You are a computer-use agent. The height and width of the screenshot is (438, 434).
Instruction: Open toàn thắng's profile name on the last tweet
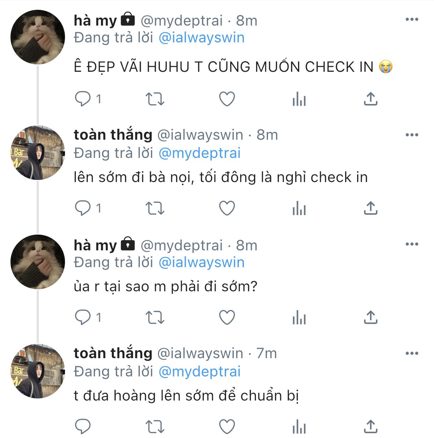pyautogui.click(x=113, y=353)
